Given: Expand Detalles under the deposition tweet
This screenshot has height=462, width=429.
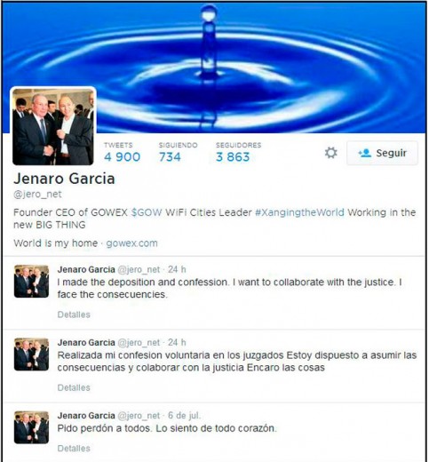Looking at the screenshot, I should tap(74, 315).
